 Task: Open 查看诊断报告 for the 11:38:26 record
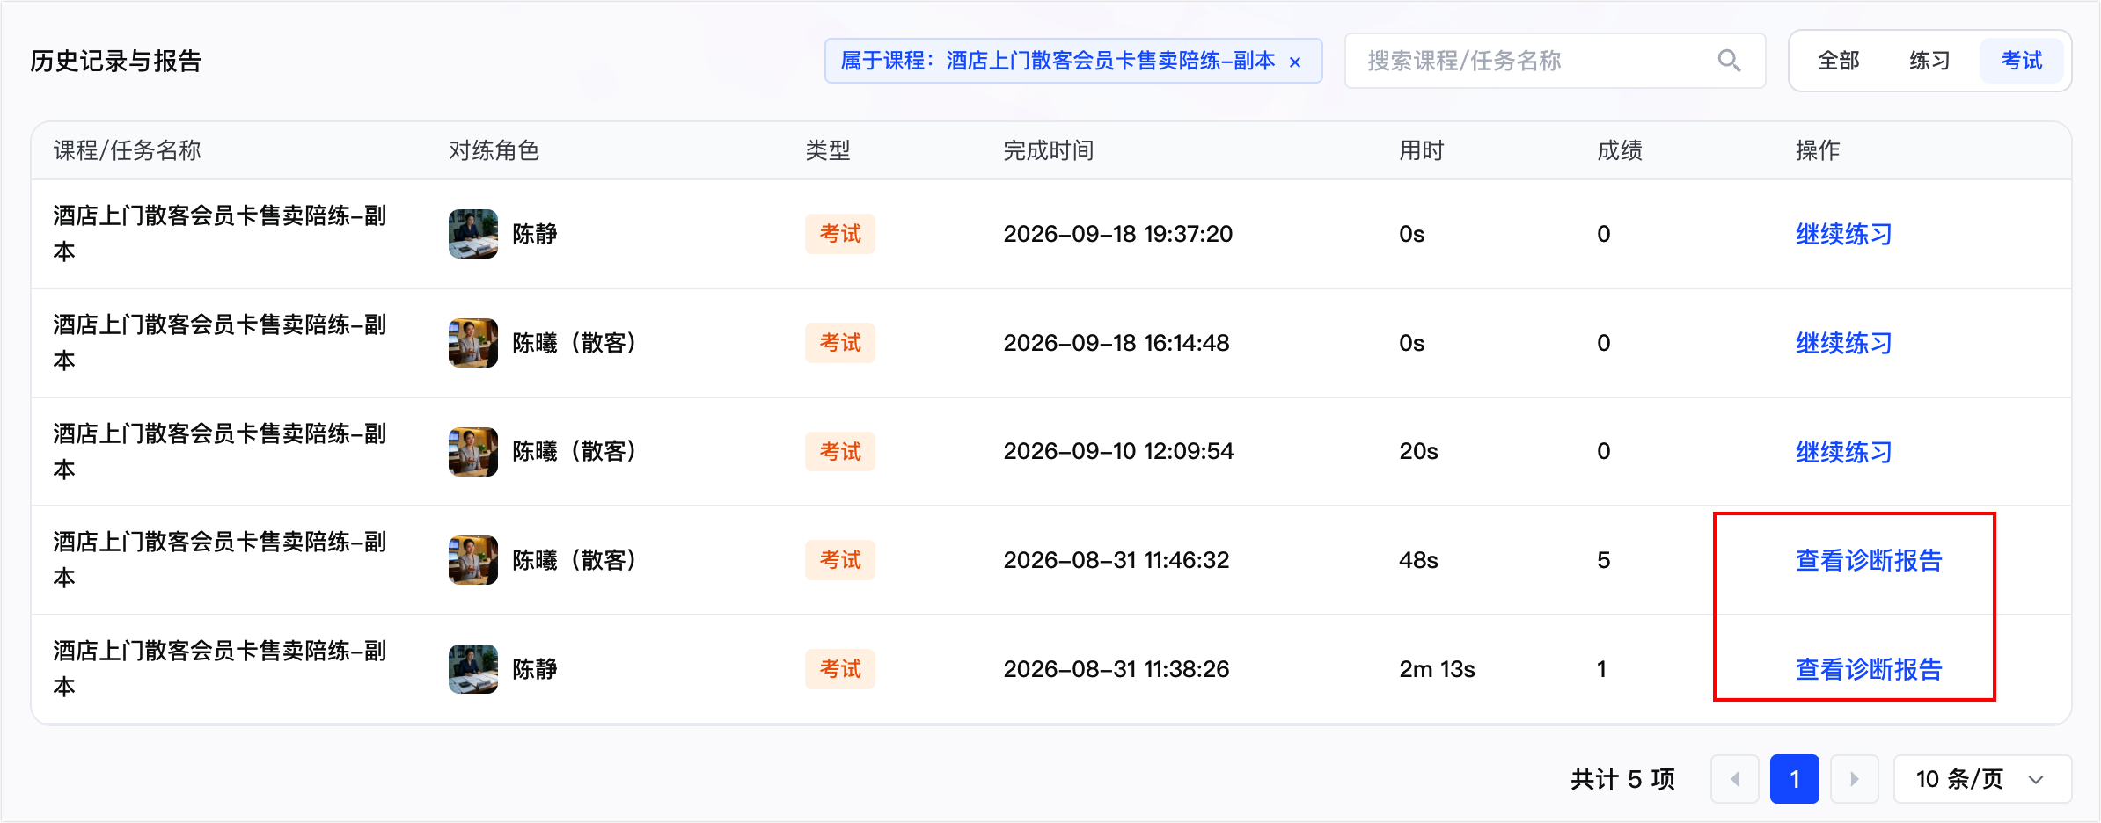click(1868, 669)
